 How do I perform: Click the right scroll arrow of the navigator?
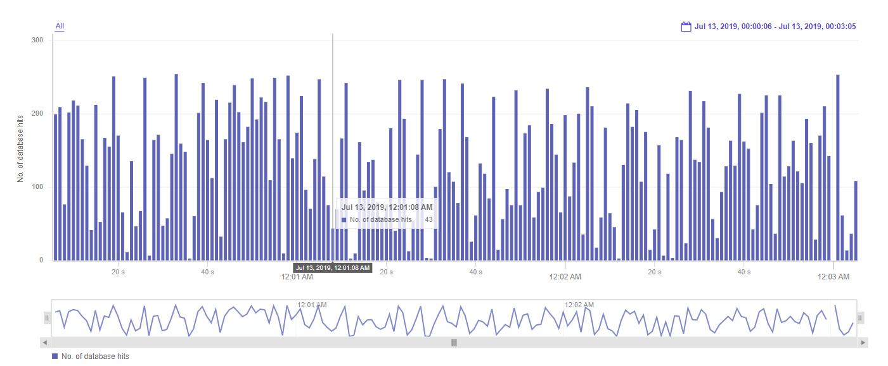863,343
